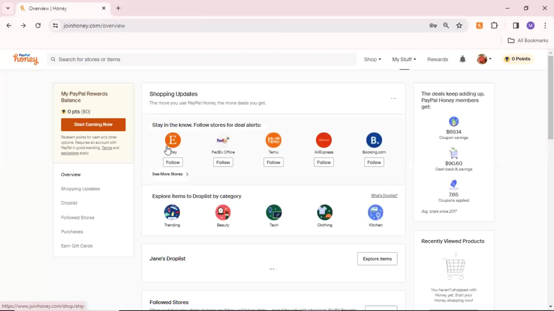
Task: Toggle the browser side panel icon
Action: (516, 26)
